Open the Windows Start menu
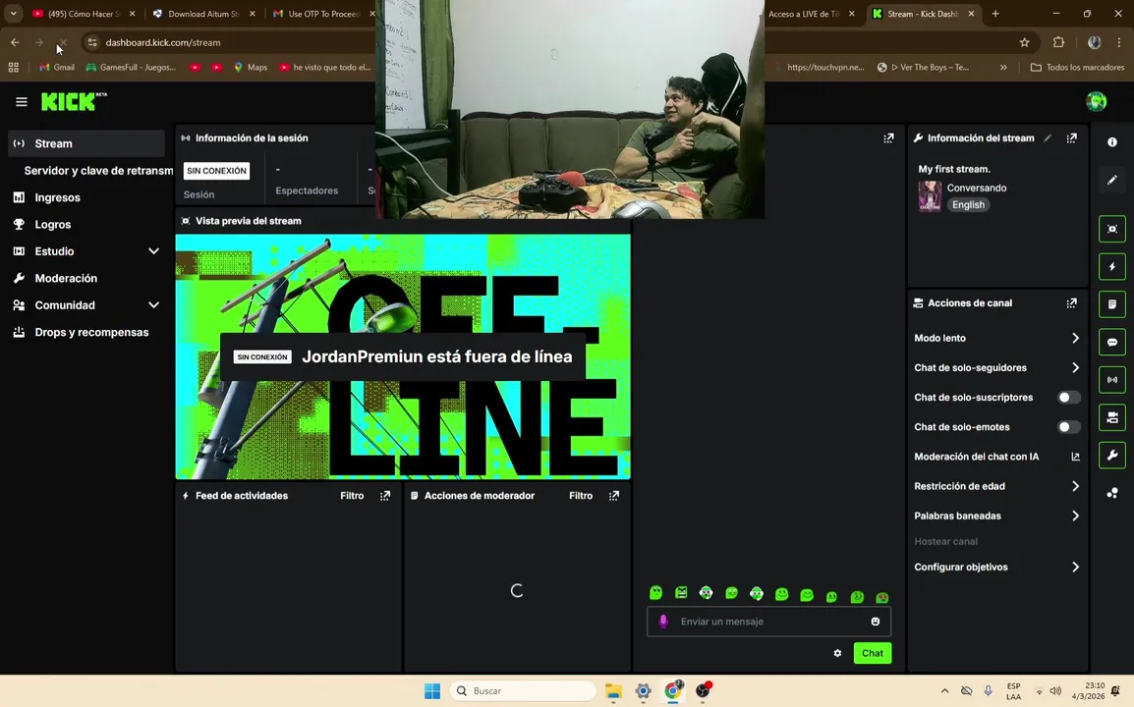The height and width of the screenshot is (707, 1134). click(431, 691)
